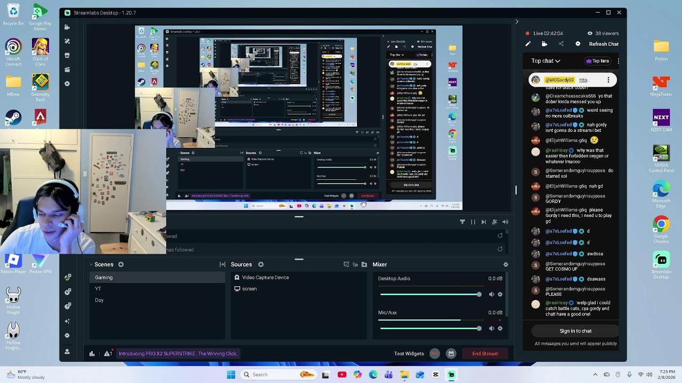The width and height of the screenshot is (682, 383).
Task: Open the notifications warning icon
Action: 108,354
